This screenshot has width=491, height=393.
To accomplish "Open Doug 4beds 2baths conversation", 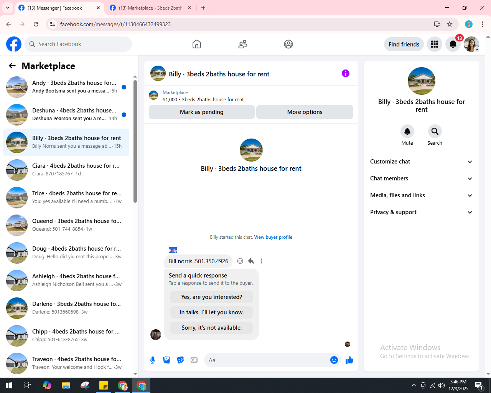I will [x=66, y=253].
